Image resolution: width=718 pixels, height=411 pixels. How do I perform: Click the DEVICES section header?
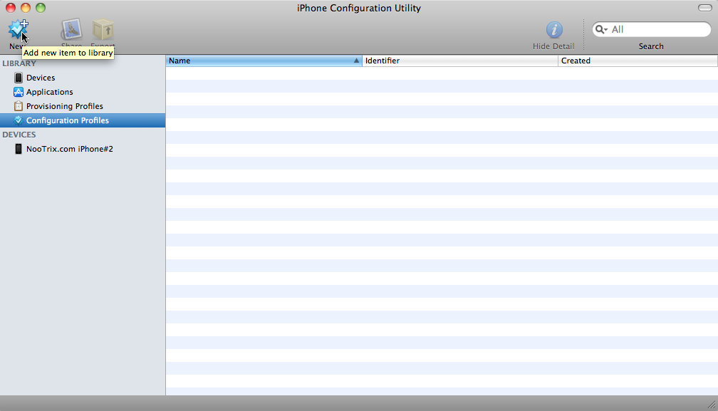coord(19,135)
